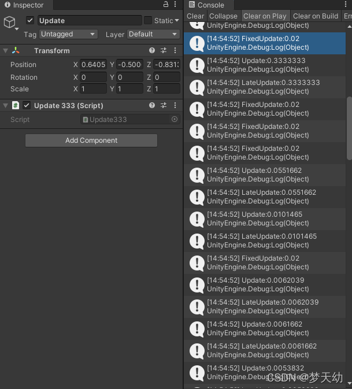Toggle the Collapse console option

(223, 16)
